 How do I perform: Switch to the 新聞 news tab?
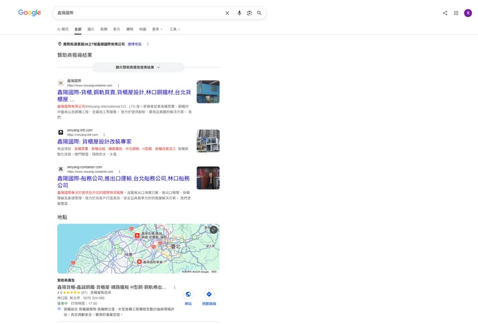(104, 29)
